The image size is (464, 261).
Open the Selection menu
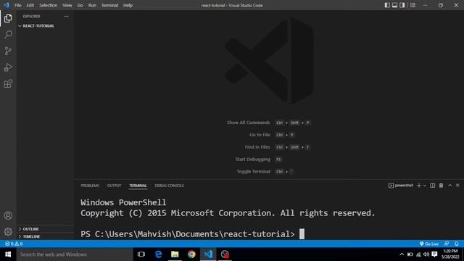[49, 5]
